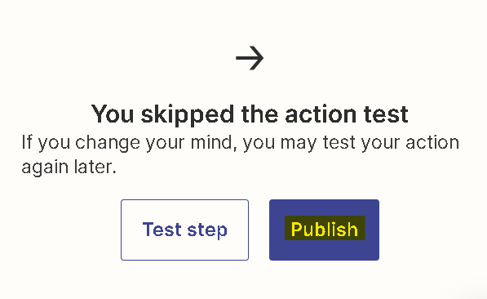The image size is (487, 299).
Task: Click the yellow 'Publish' text
Action: (x=325, y=229)
